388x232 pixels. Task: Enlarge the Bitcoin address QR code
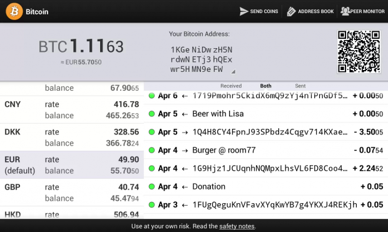[359, 51]
